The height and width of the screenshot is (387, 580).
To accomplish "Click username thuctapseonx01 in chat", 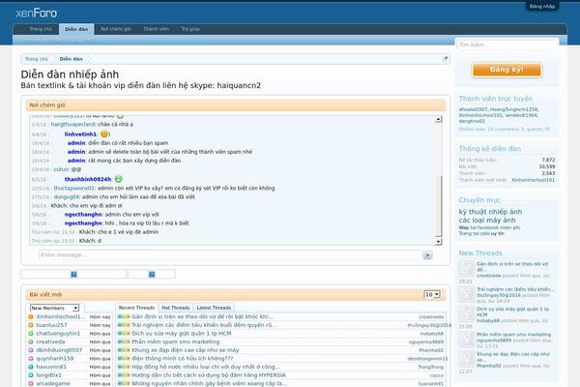I will point(74,188).
